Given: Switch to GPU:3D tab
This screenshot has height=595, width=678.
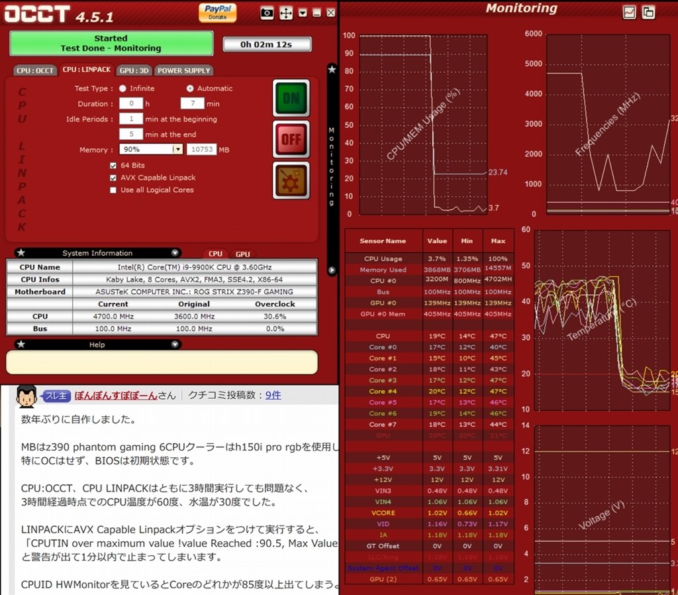Looking at the screenshot, I should [x=134, y=70].
